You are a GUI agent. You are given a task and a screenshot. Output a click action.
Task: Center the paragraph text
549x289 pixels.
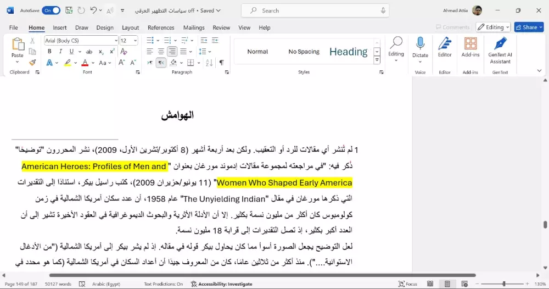click(161, 52)
